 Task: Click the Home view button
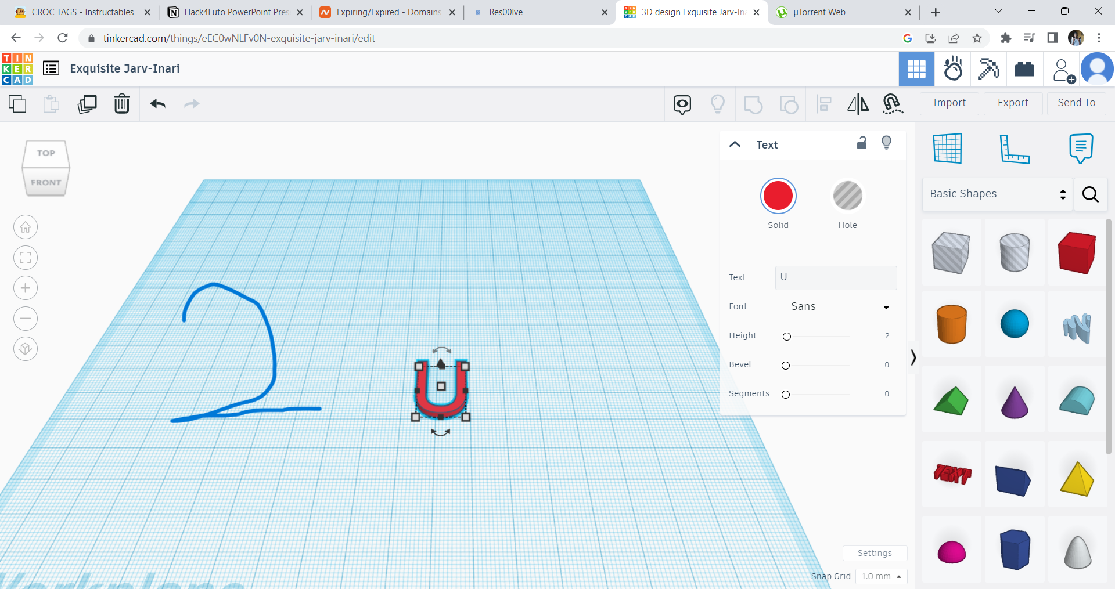26,227
